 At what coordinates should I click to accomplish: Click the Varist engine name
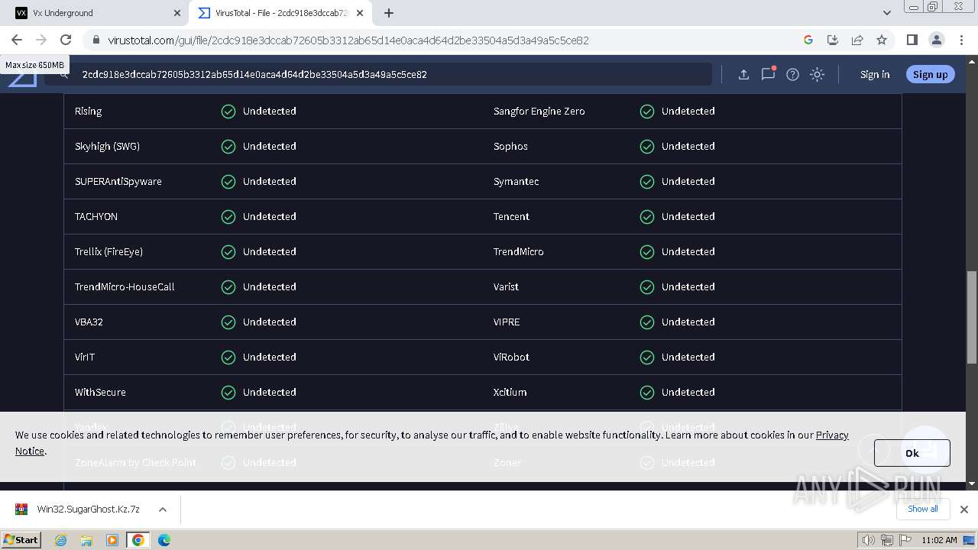506,286
